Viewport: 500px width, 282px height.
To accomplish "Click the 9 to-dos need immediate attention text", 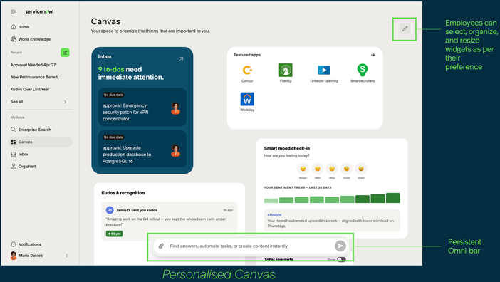I will click(x=131, y=73).
